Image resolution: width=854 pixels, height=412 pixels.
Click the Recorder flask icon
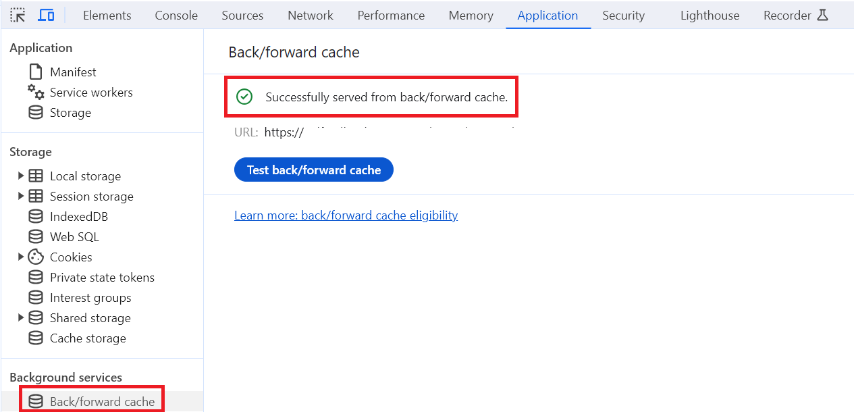822,15
